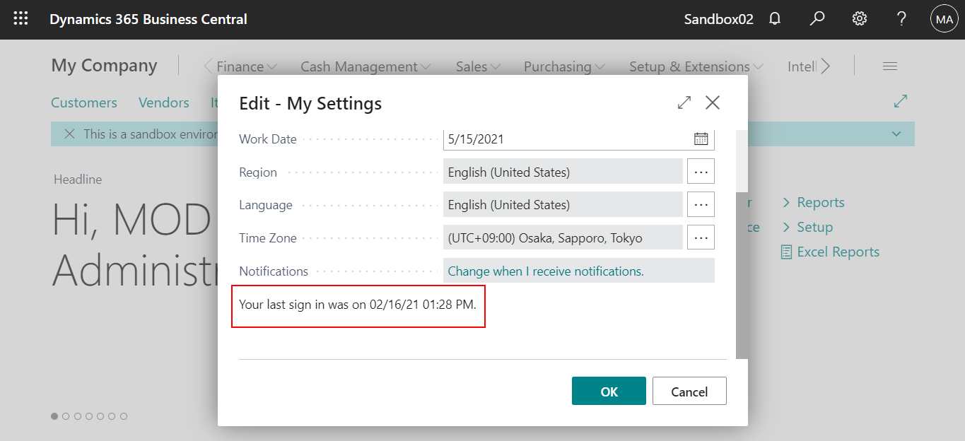Open the Time Zone picker via ellipsis

pos(701,237)
